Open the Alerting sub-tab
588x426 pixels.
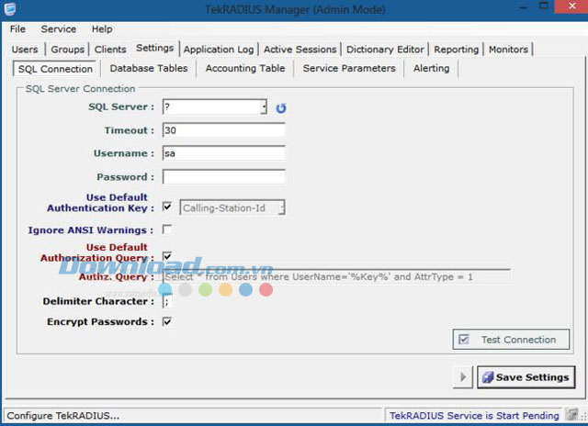(x=431, y=68)
